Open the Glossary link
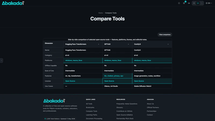Screen dimensions: 215x121 [120, 108]
